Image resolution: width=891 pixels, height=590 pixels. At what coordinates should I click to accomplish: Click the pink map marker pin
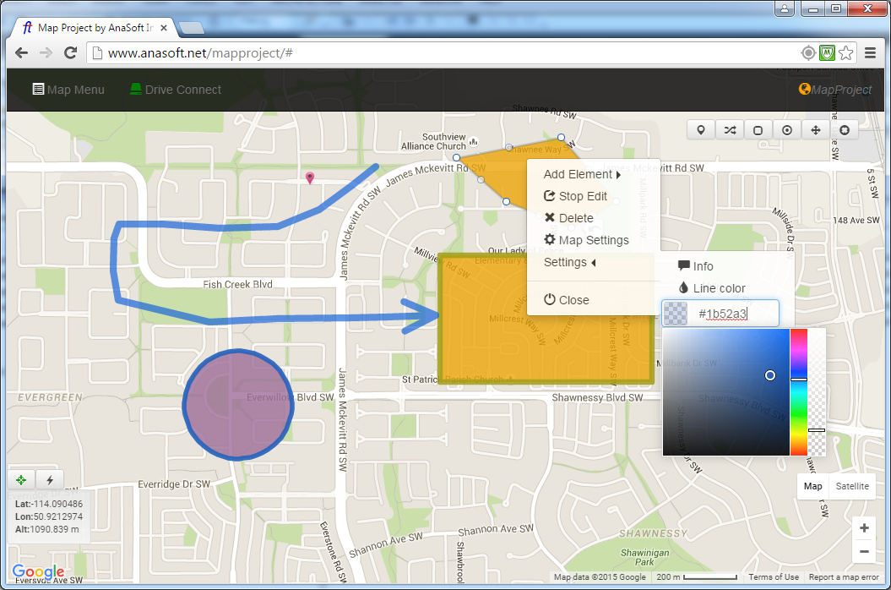[x=310, y=178]
